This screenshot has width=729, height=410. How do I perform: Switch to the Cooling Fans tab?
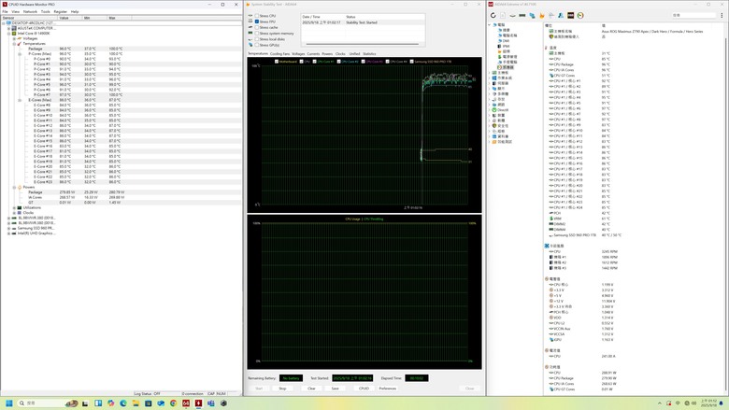point(279,53)
